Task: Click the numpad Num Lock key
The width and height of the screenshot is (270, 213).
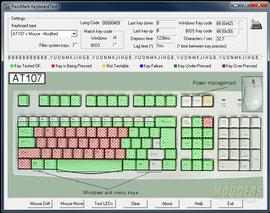Action: [x=223, y=123]
